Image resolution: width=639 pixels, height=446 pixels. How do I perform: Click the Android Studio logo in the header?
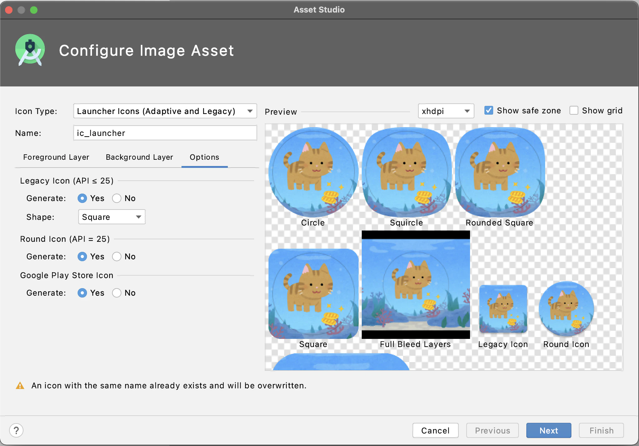[x=30, y=50]
